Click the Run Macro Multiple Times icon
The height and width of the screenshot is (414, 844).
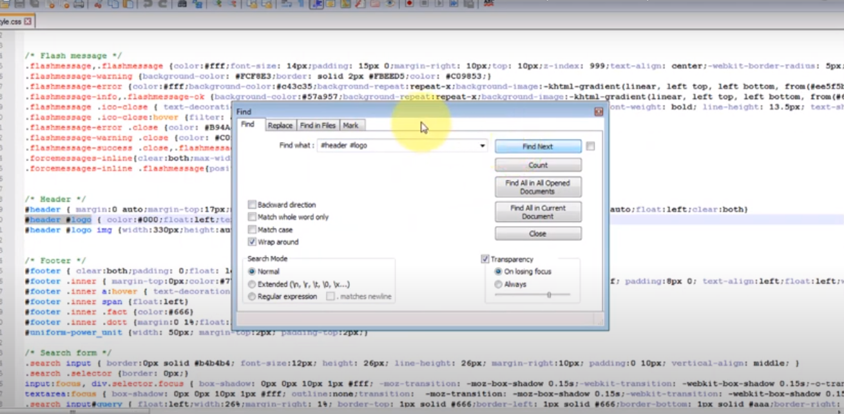coord(454,3)
